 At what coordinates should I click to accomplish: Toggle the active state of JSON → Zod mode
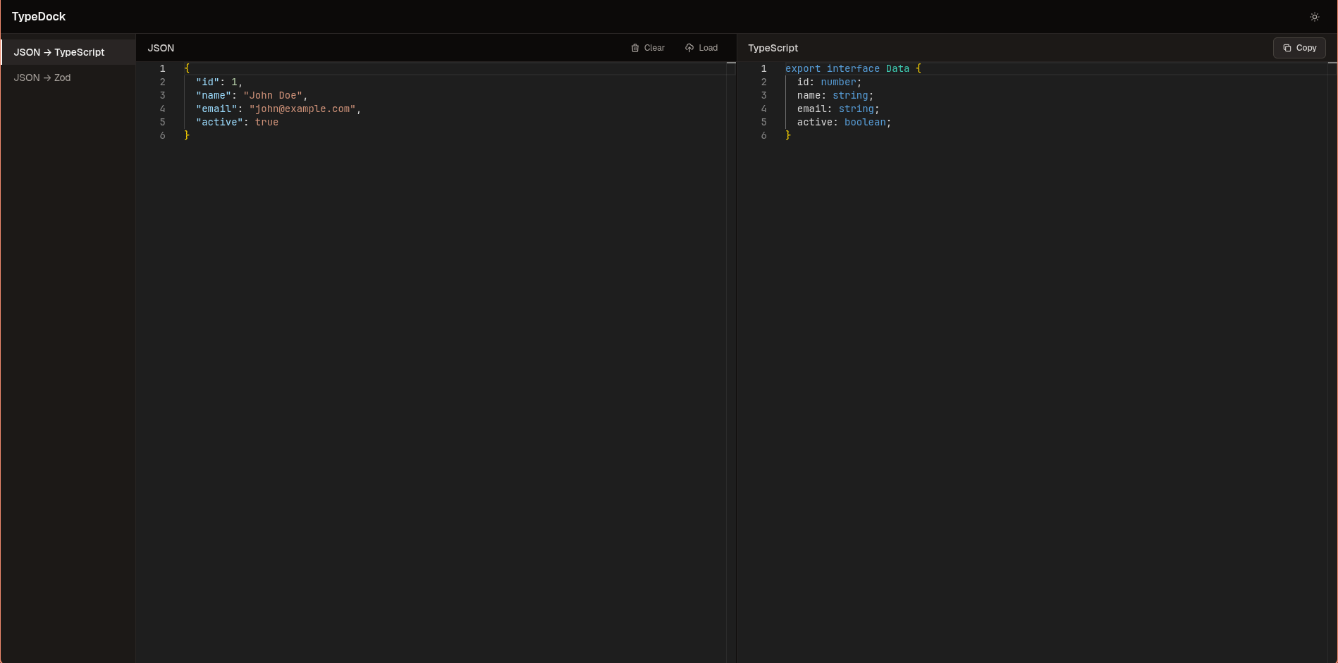42,78
